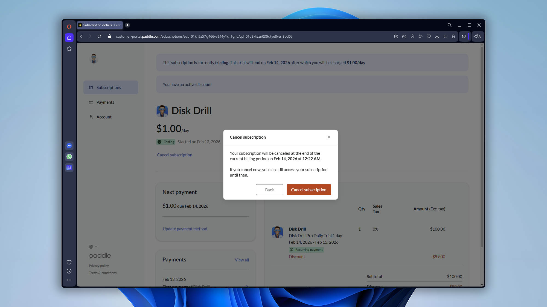This screenshot has height=307, width=547.
Task: Open the Privacy policy link
Action: tap(99, 266)
